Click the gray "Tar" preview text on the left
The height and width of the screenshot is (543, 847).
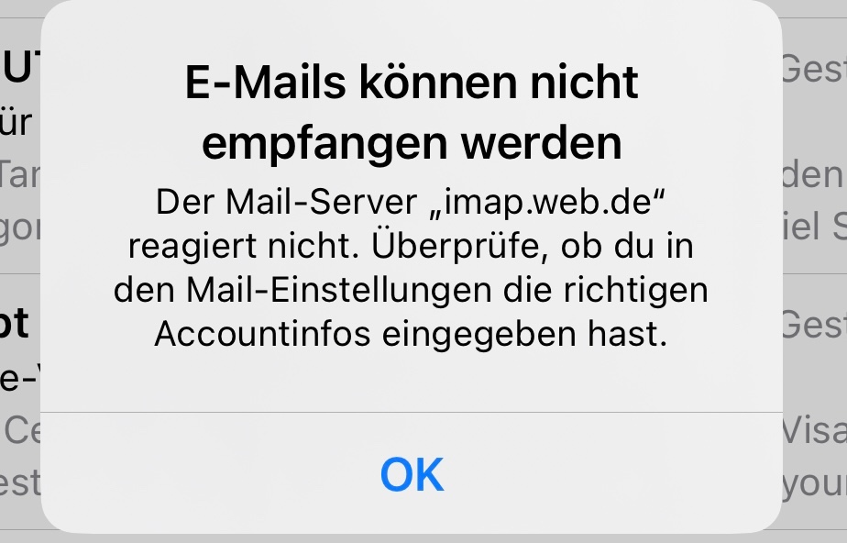[20, 175]
